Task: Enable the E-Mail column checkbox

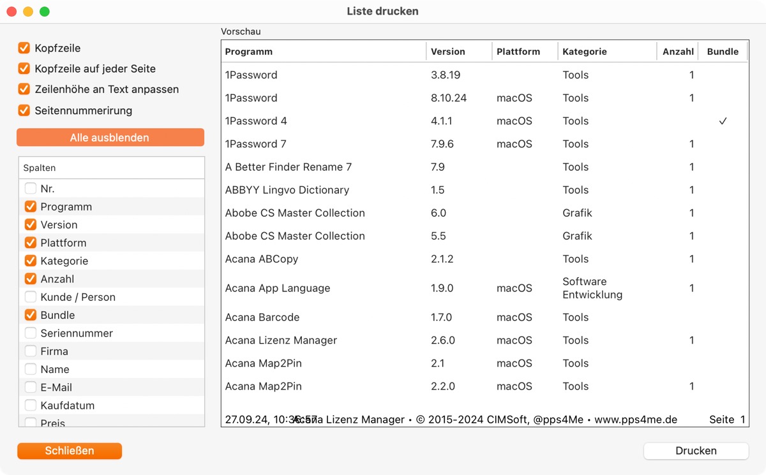Action: [x=31, y=387]
